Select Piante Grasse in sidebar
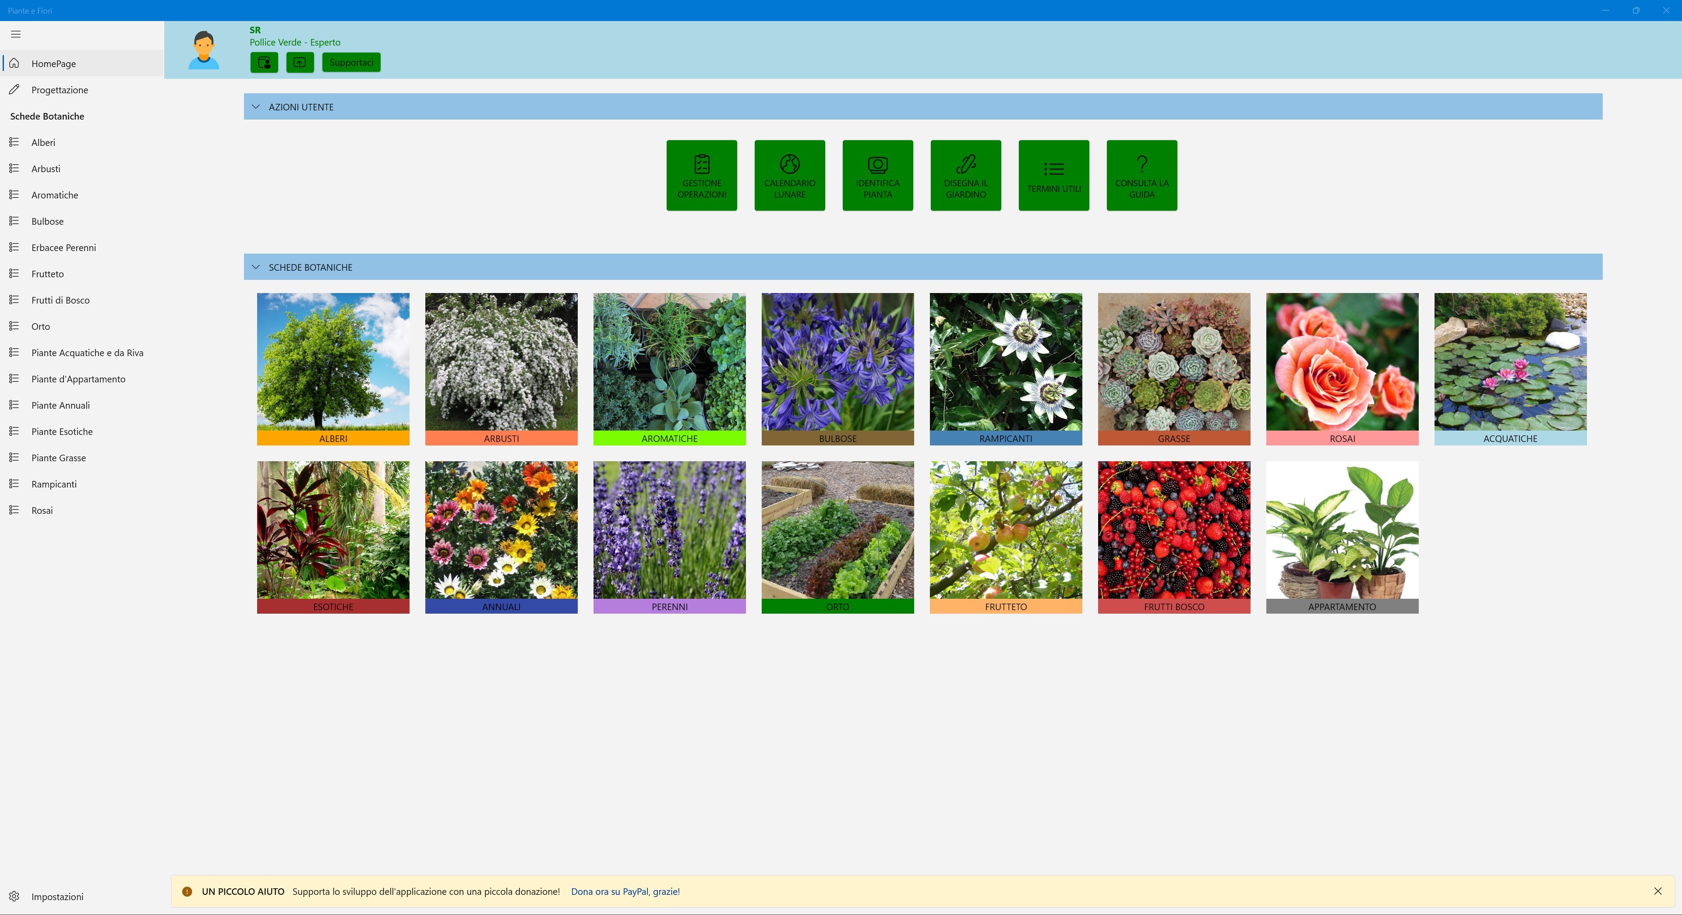Image resolution: width=1682 pixels, height=915 pixels. click(x=58, y=458)
